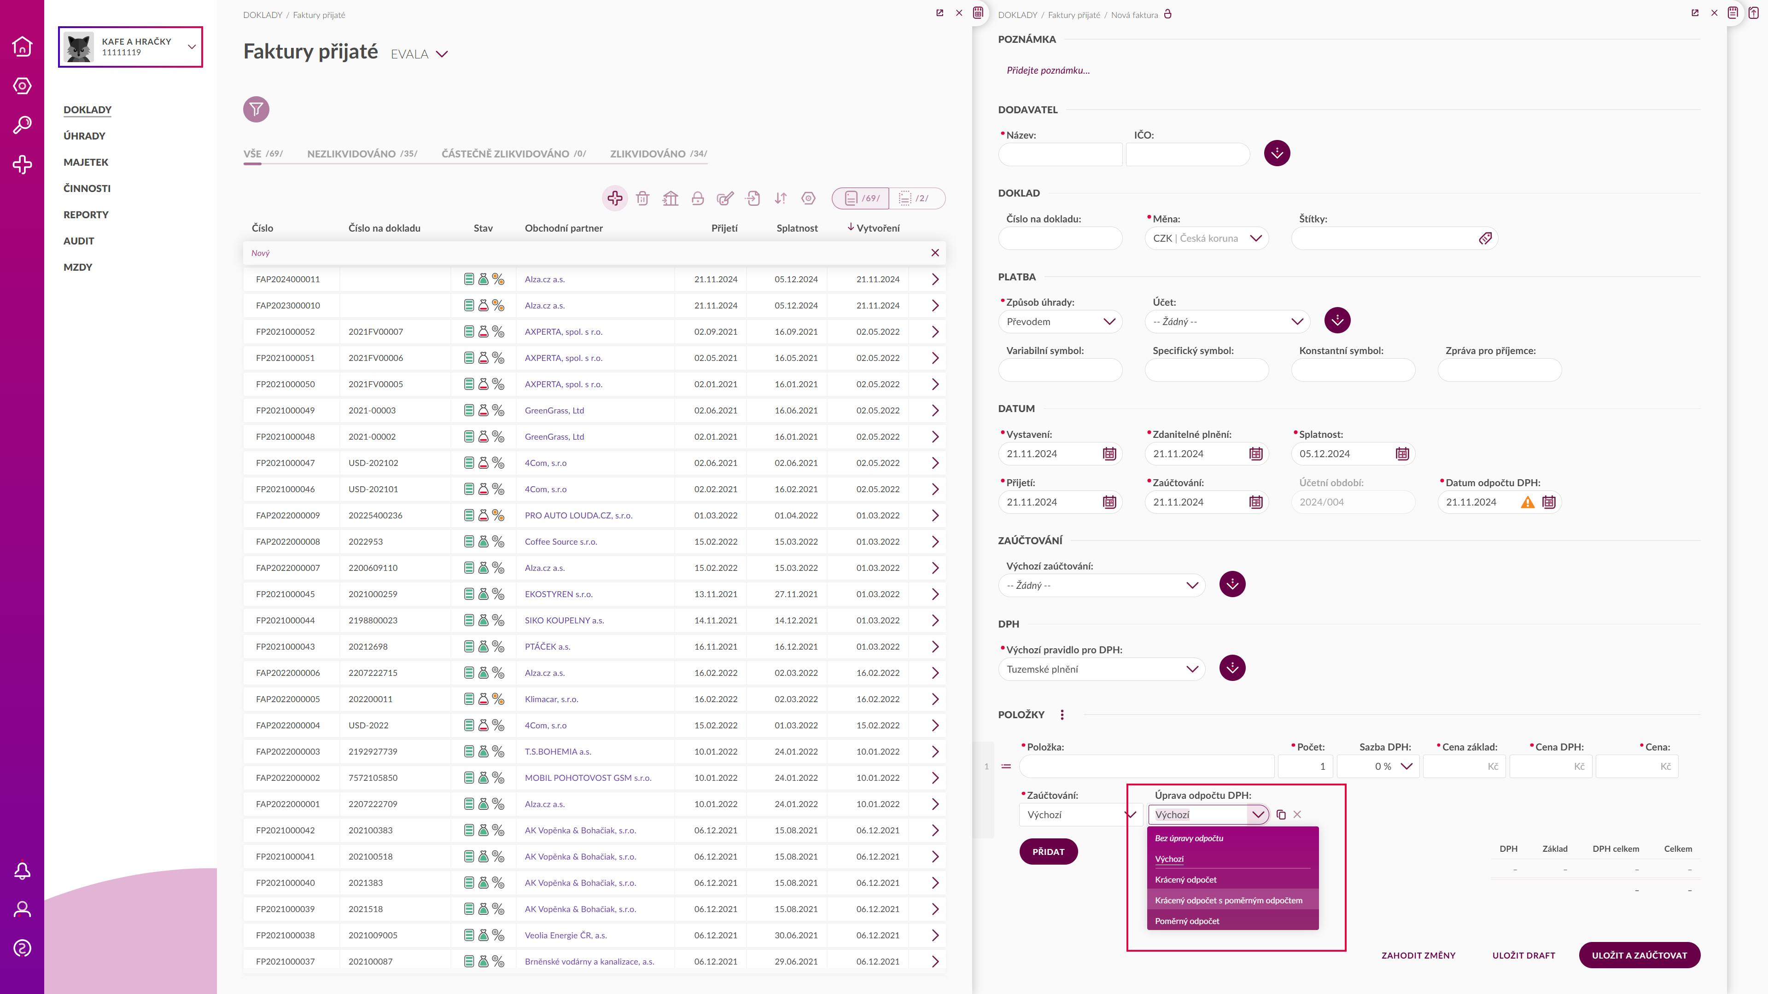Open the user profile icon in the left sidebar
The image size is (1768, 994).
tap(22, 910)
